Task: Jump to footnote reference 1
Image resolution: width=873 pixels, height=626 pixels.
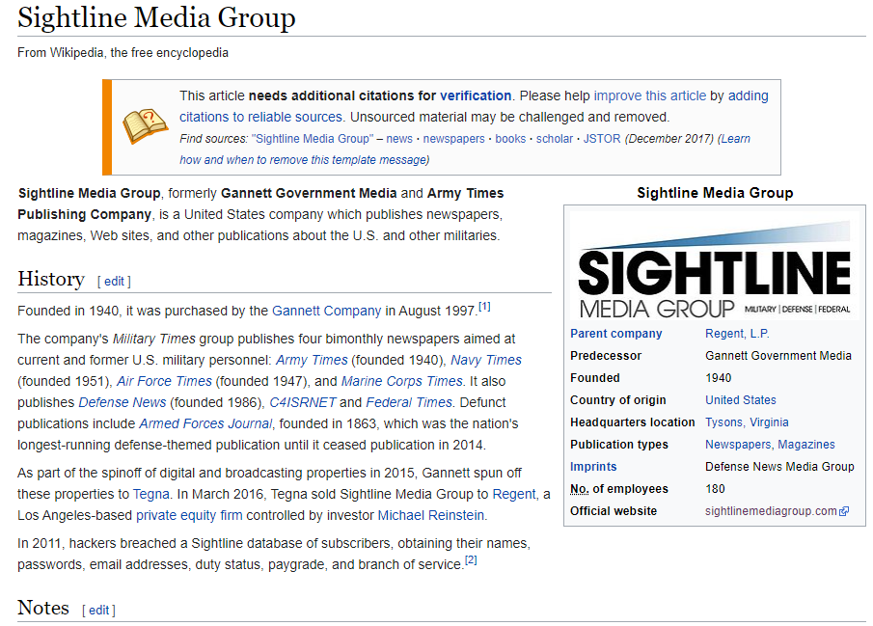Action: coord(484,307)
